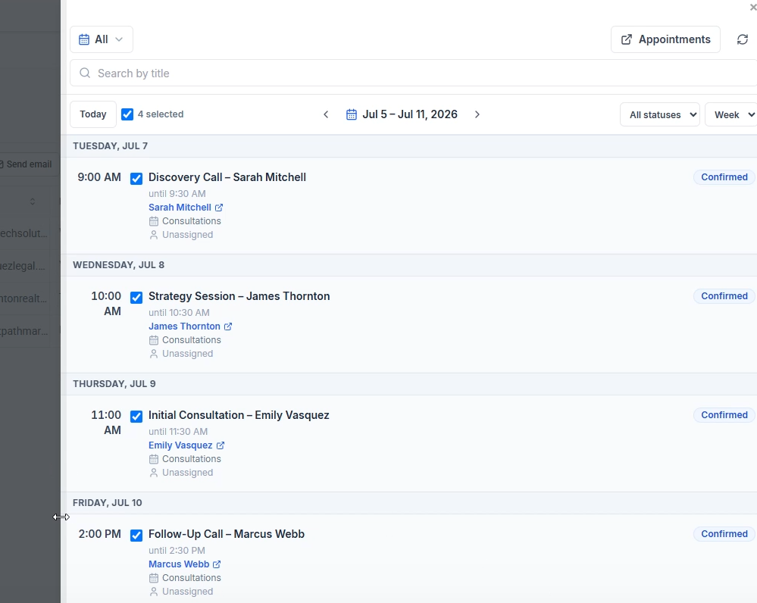Open James Thornton external link icon
The width and height of the screenshot is (757, 603).
coord(228,326)
